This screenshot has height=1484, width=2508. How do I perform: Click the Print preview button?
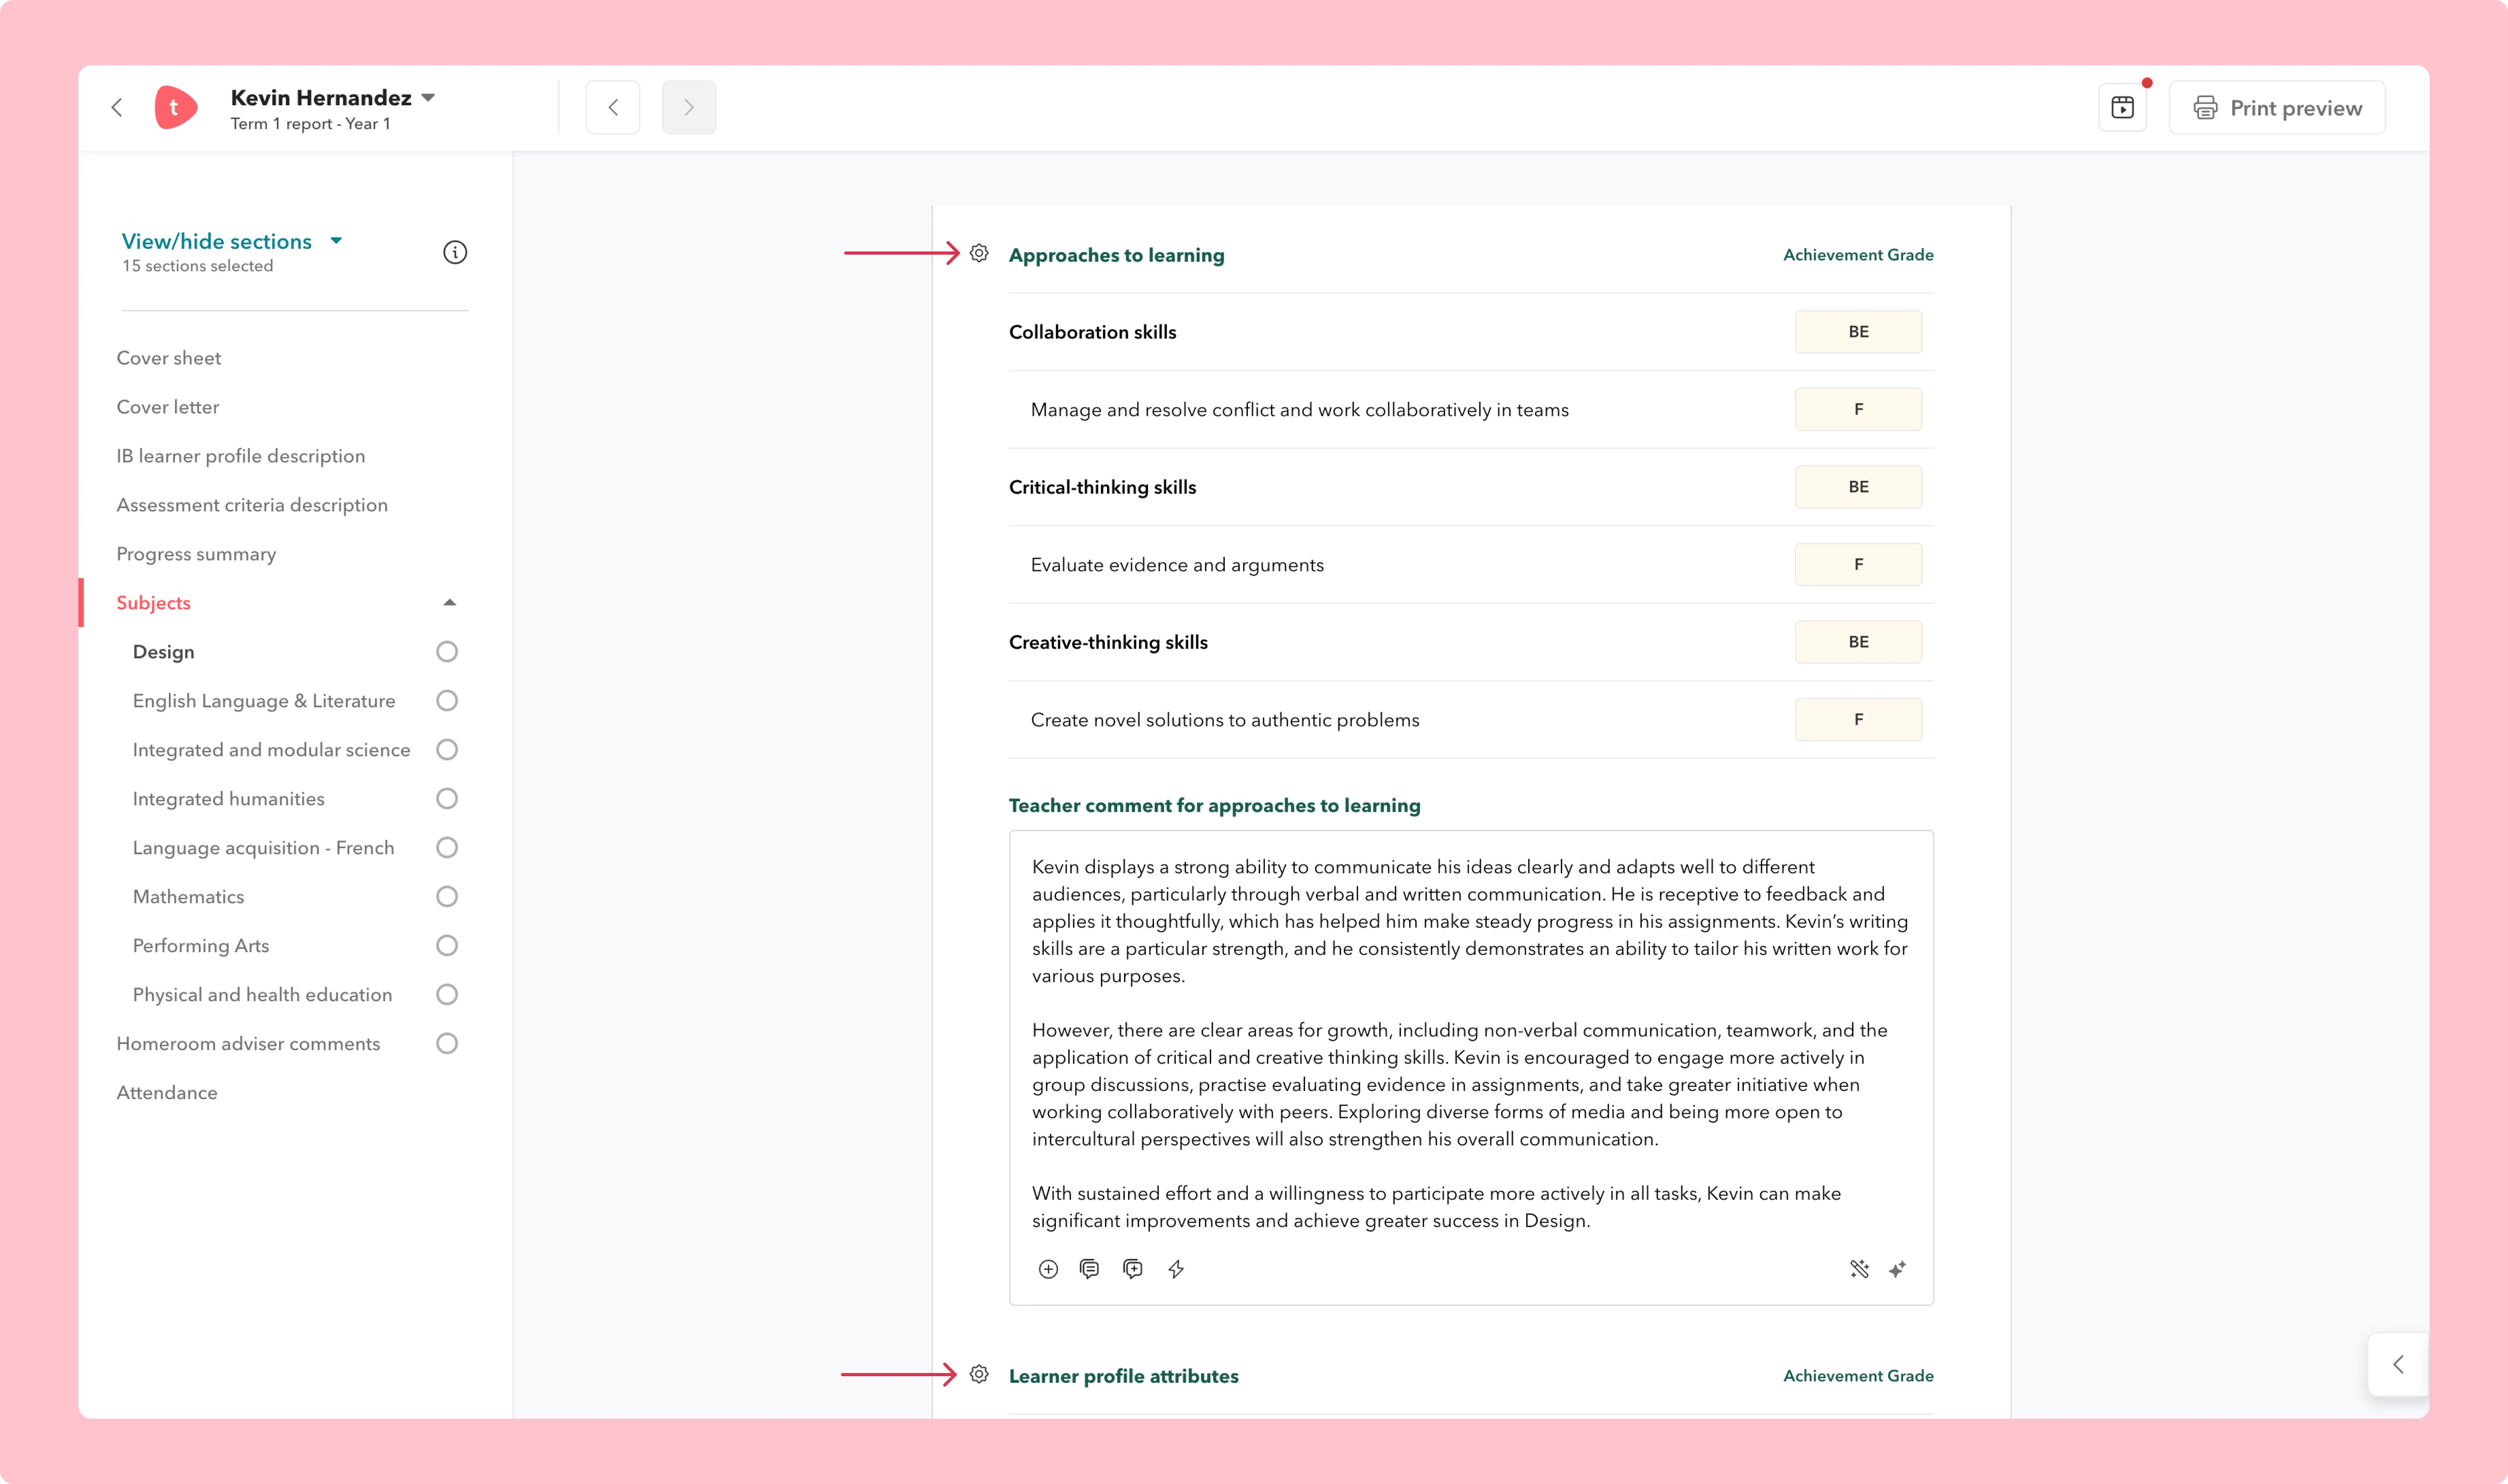pos(2277,108)
